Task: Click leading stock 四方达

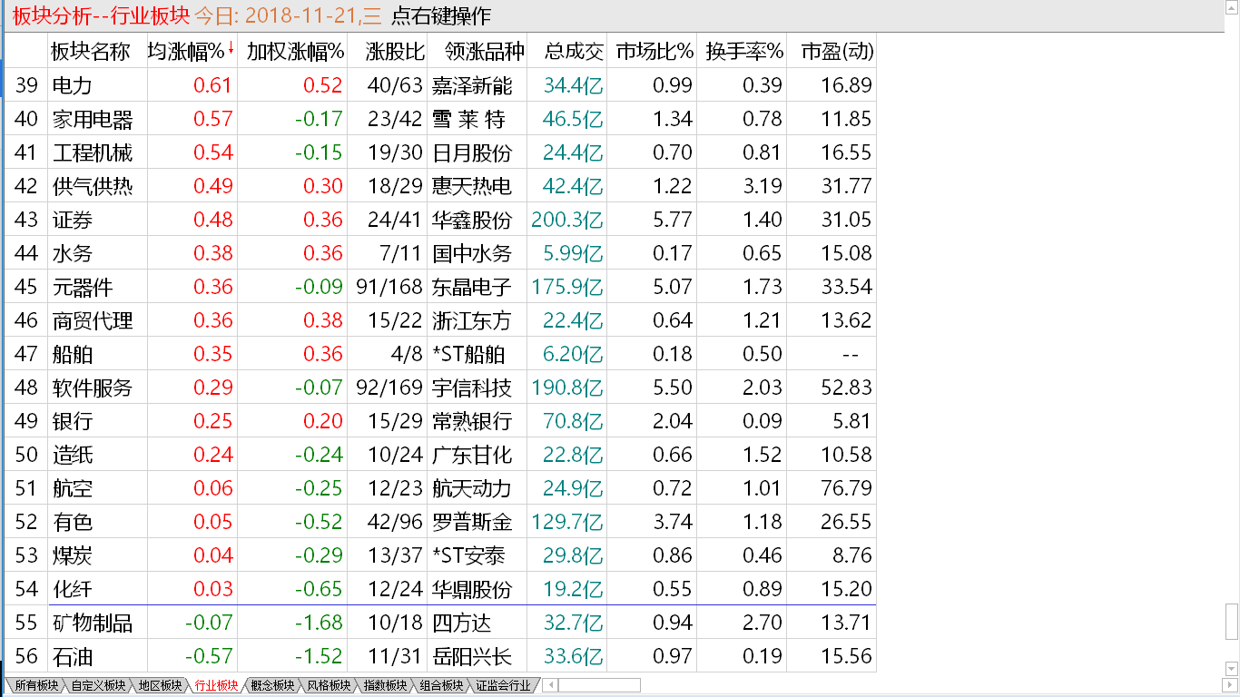Action: (462, 623)
